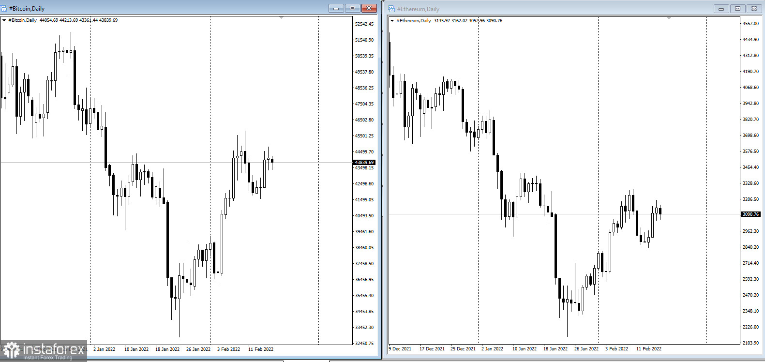Grab the chart shift triangle in Ethereum chart

(x=669, y=18)
